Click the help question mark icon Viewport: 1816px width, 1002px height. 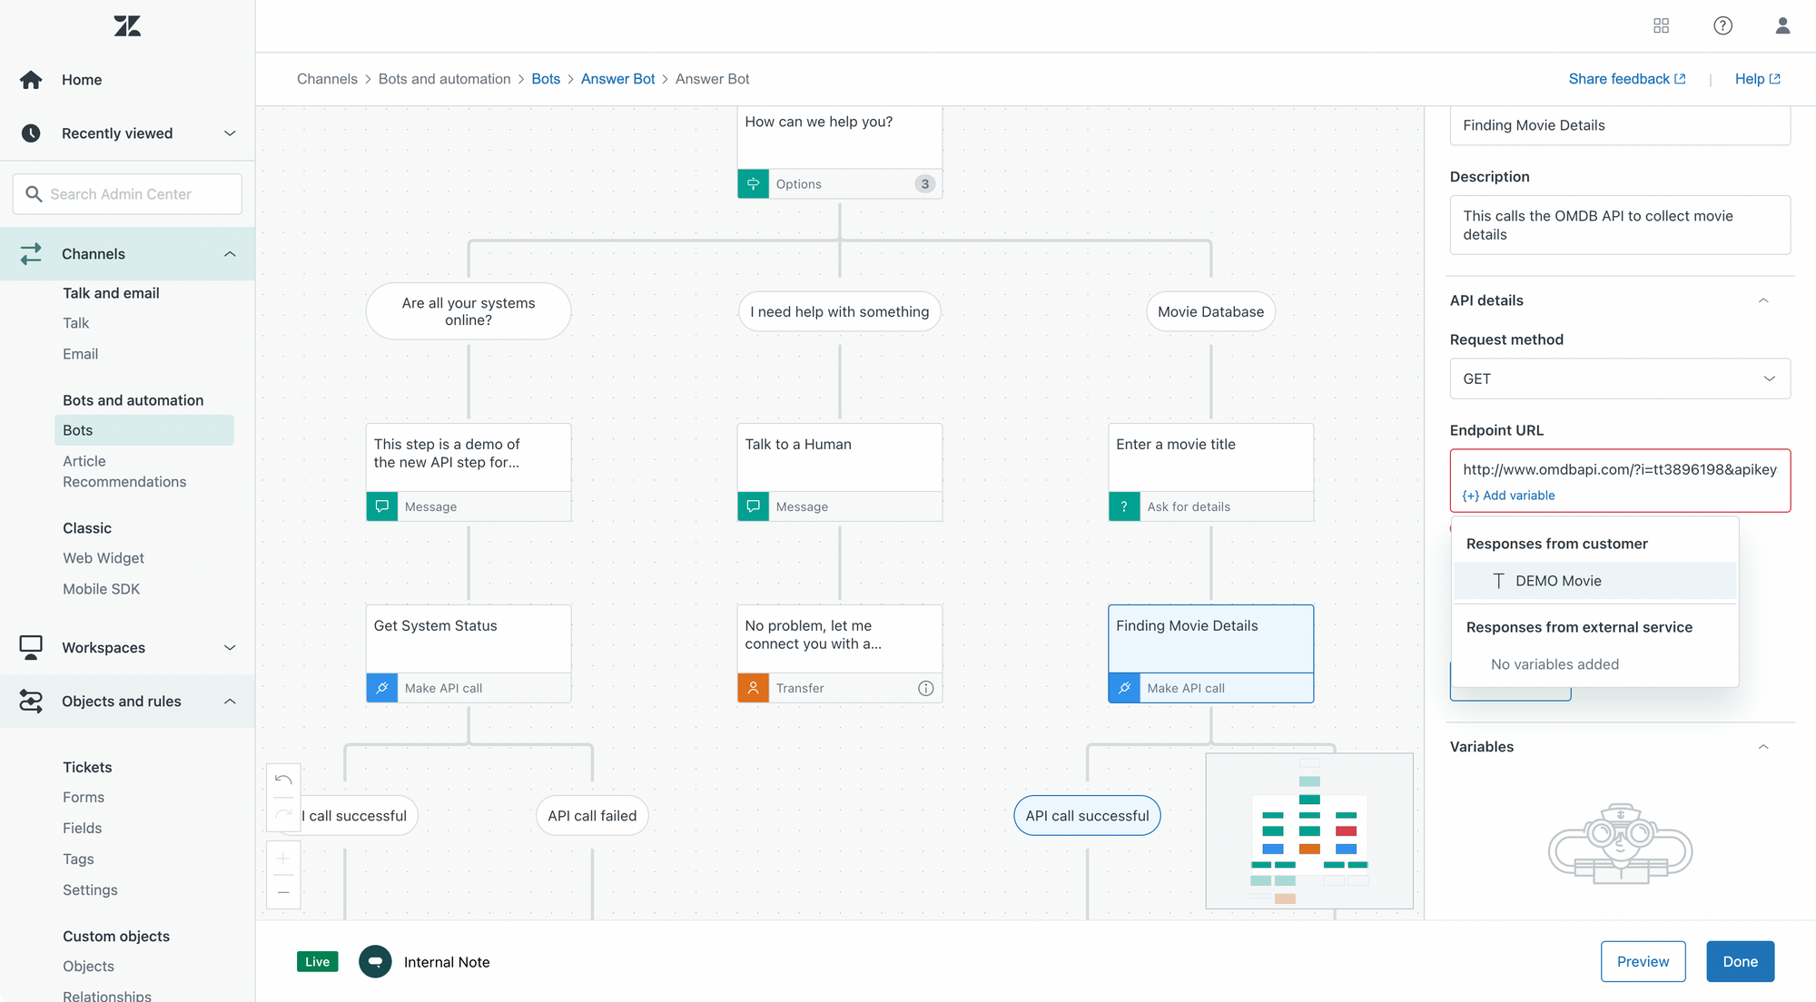[1722, 25]
